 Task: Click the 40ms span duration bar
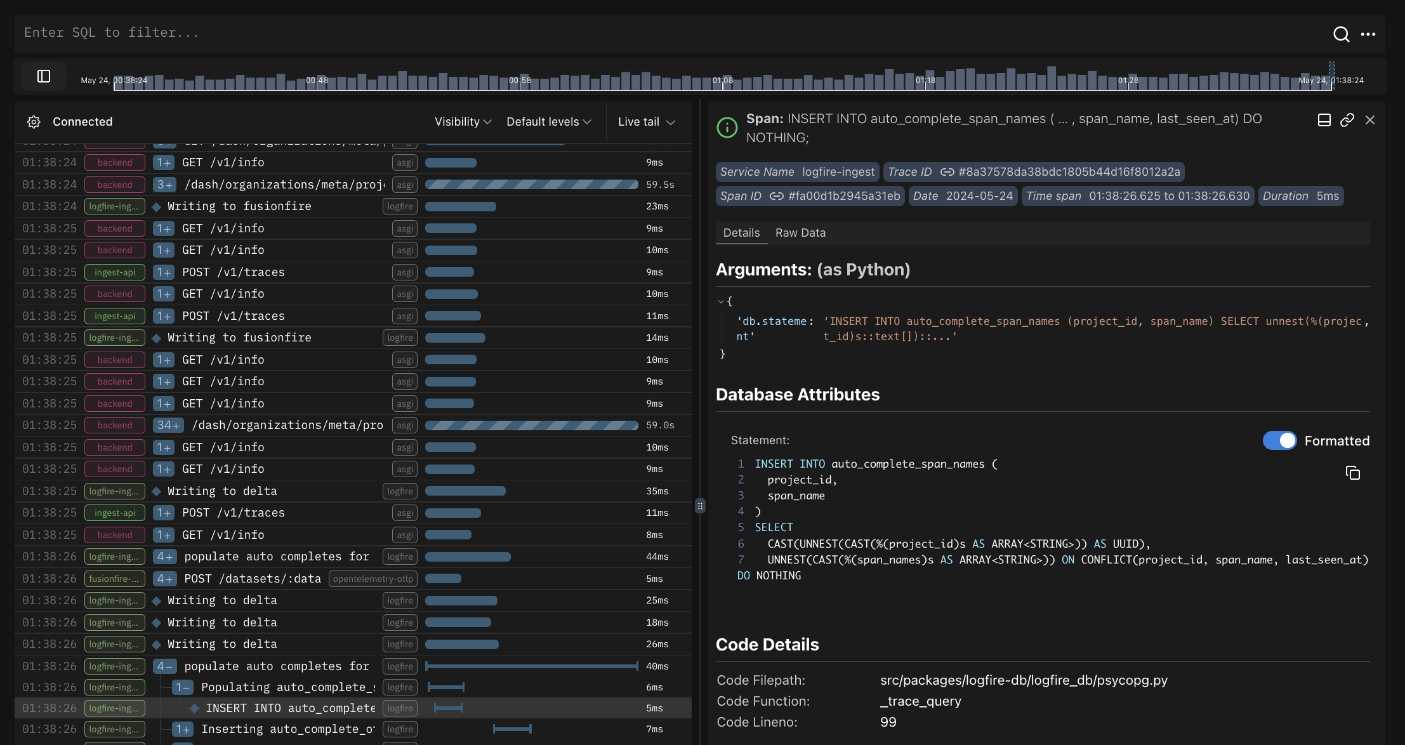(532, 666)
